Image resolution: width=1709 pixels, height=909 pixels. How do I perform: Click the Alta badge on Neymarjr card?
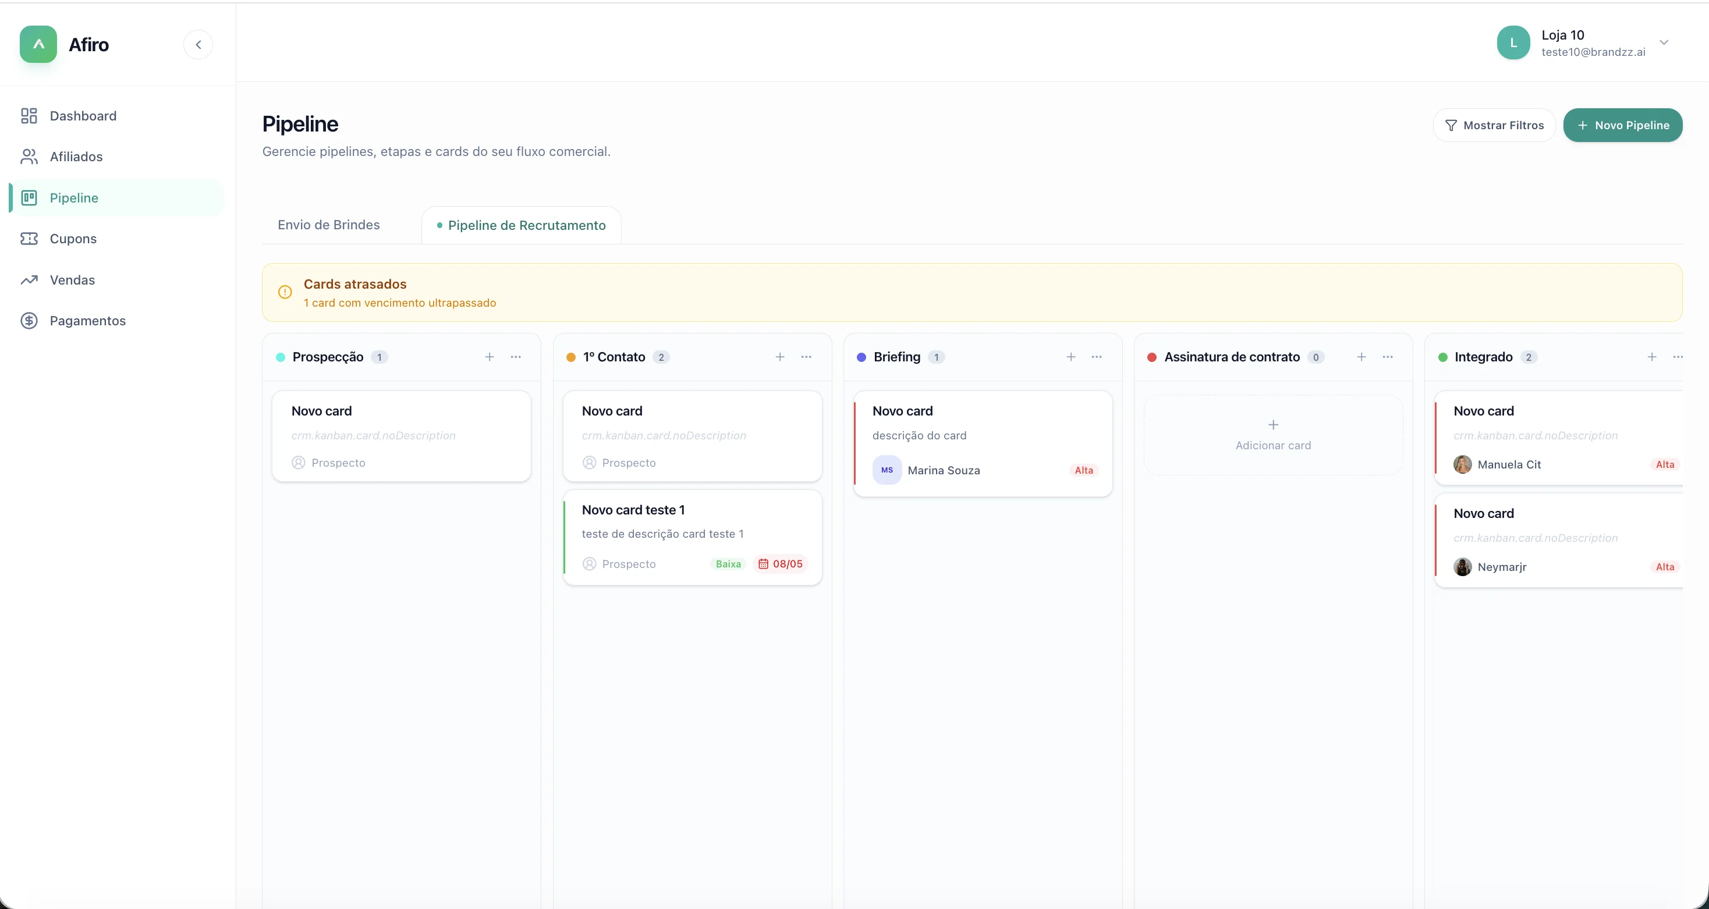point(1665,567)
